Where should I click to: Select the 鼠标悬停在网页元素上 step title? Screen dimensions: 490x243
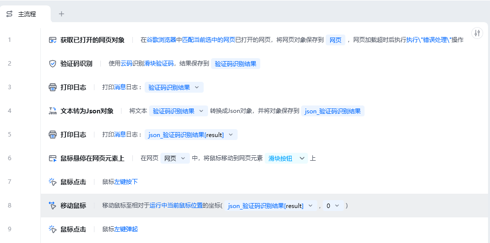pos(92,158)
